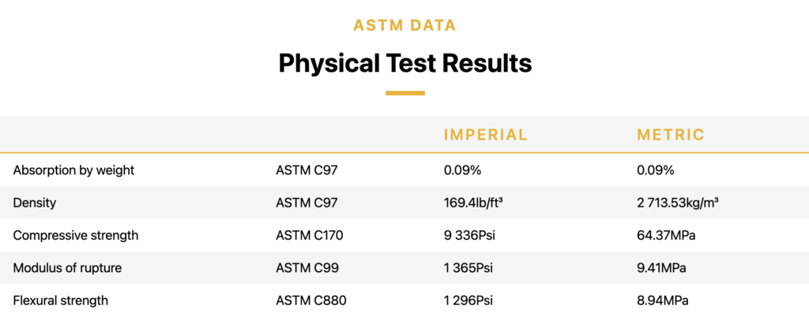The width and height of the screenshot is (809, 328).
Task: Click ASTM C99 standard text
Action: tap(307, 268)
